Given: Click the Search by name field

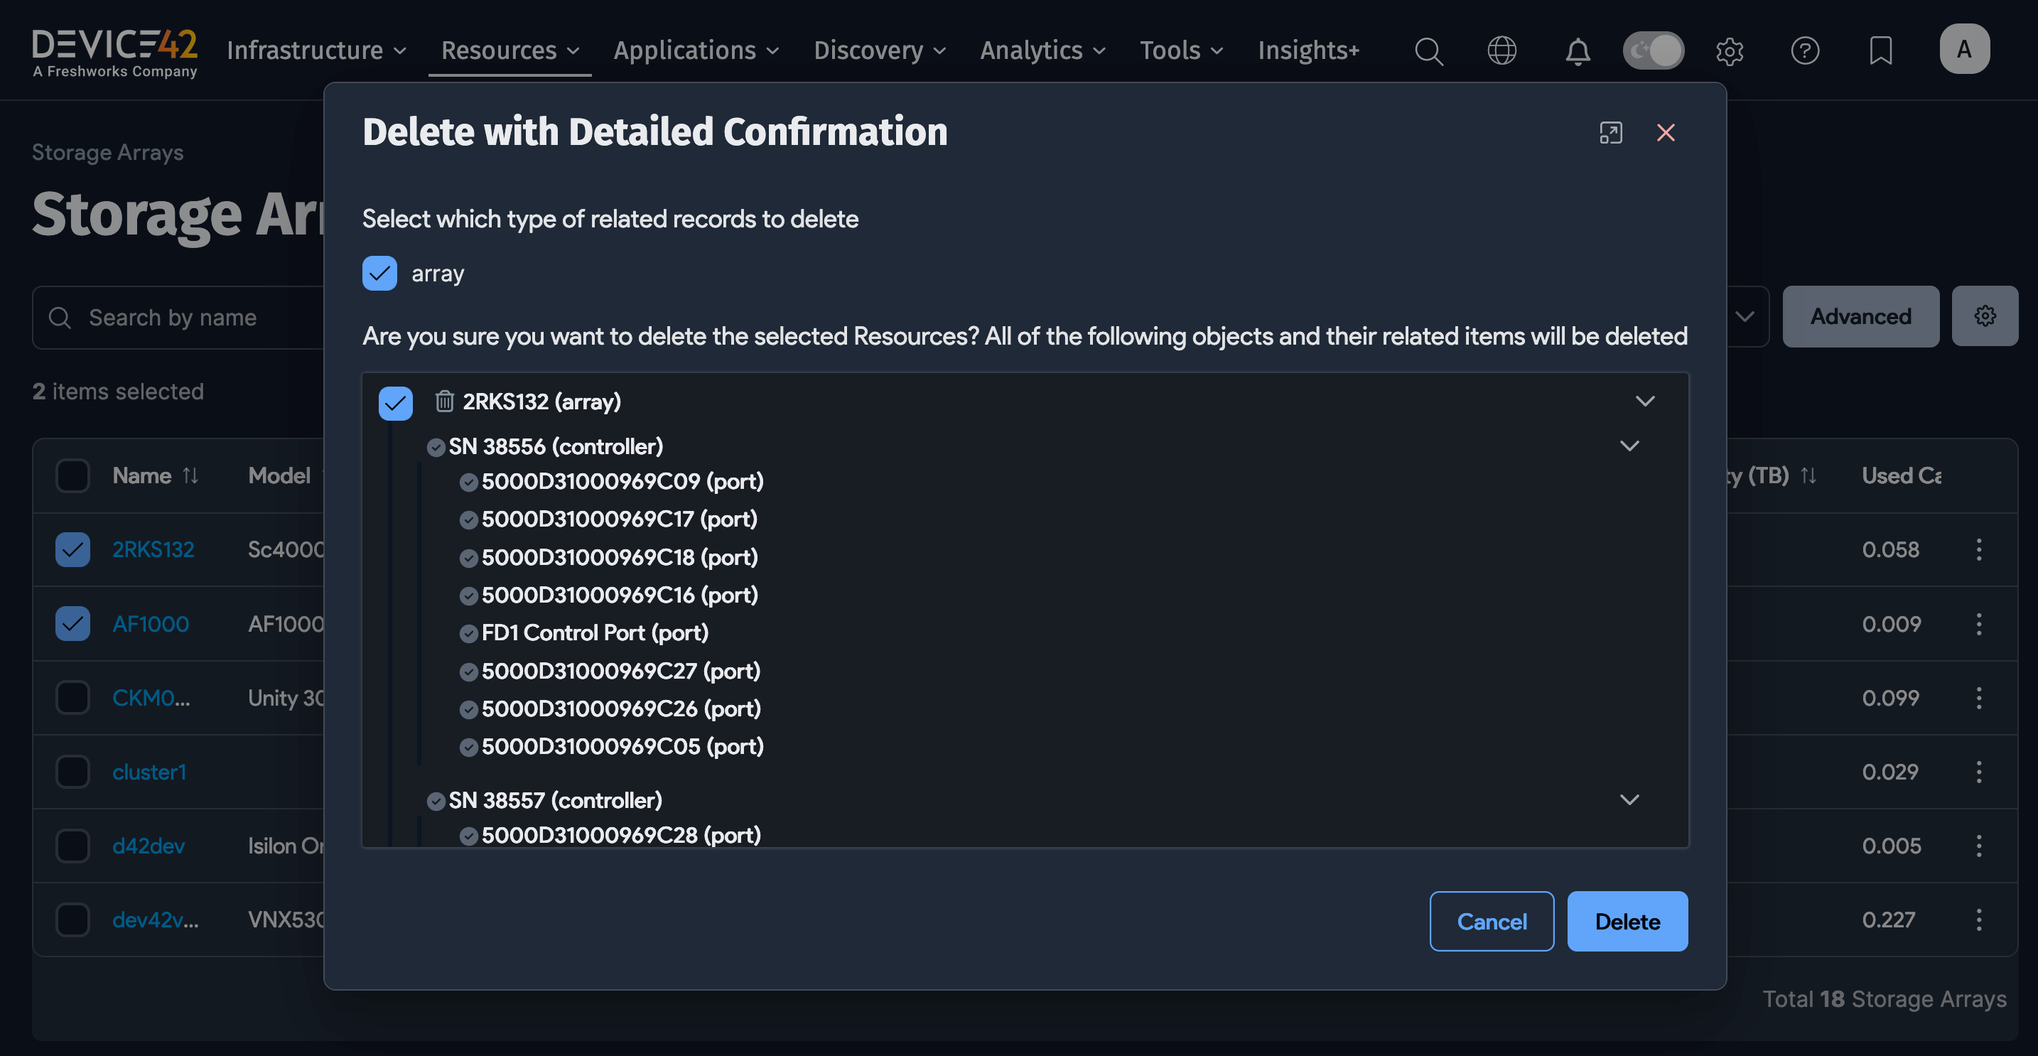Looking at the screenshot, I should (x=173, y=317).
